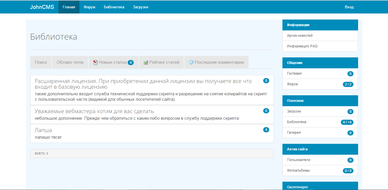The width and height of the screenshot is (388, 190).
Task: Click the badge on the Лапша article
Action: click(x=266, y=130)
